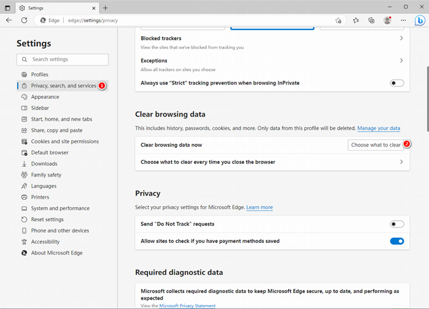Click Share, copy and paste icon
429x309 pixels.
[x=24, y=131]
